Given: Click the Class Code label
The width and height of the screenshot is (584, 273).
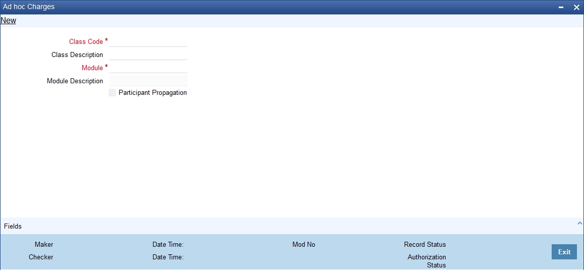Looking at the screenshot, I should 86,42.
